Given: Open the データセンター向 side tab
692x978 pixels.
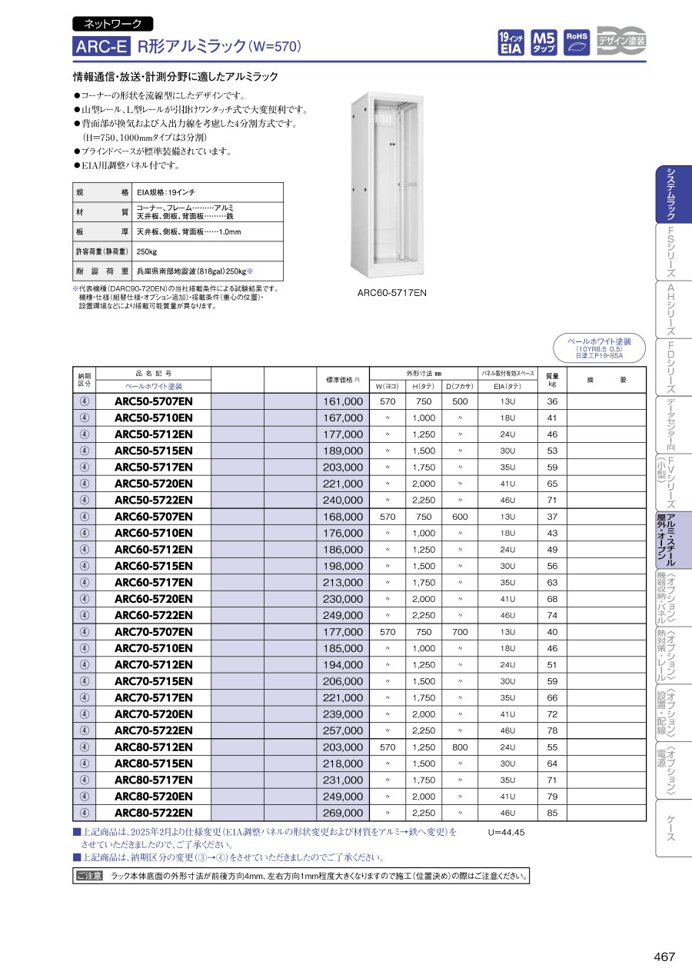Looking at the screenshot, I should tap(670, 425).
